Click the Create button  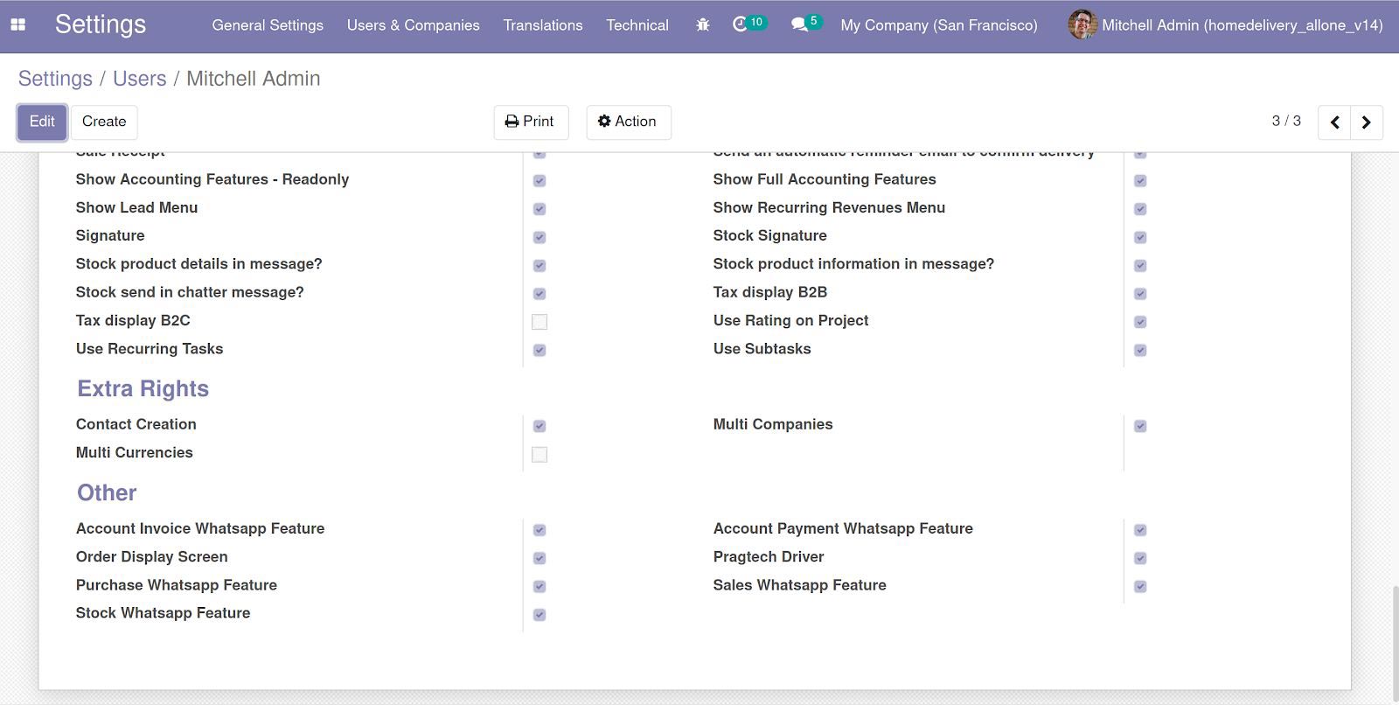(104, 122)
